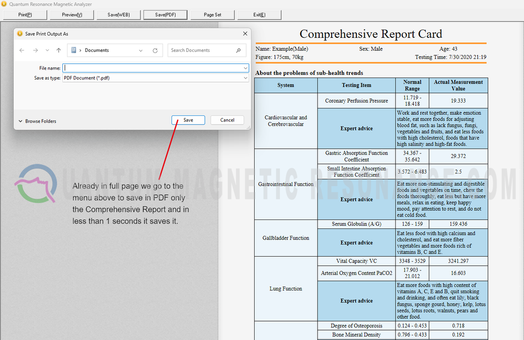The height and width of the screenshot is (340, 524).
Task: Click the Save button
Action: (188, 120)
